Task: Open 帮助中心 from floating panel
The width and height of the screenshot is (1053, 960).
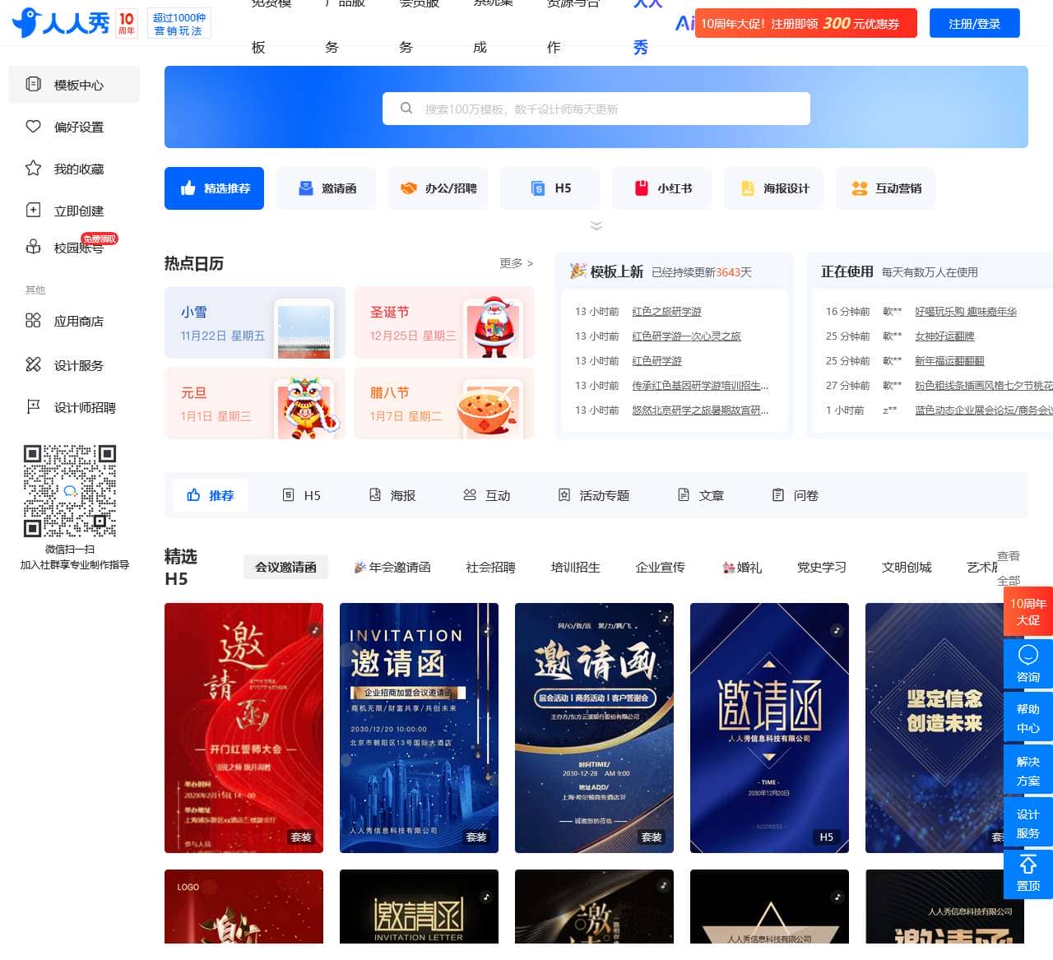Action: 1028,718
